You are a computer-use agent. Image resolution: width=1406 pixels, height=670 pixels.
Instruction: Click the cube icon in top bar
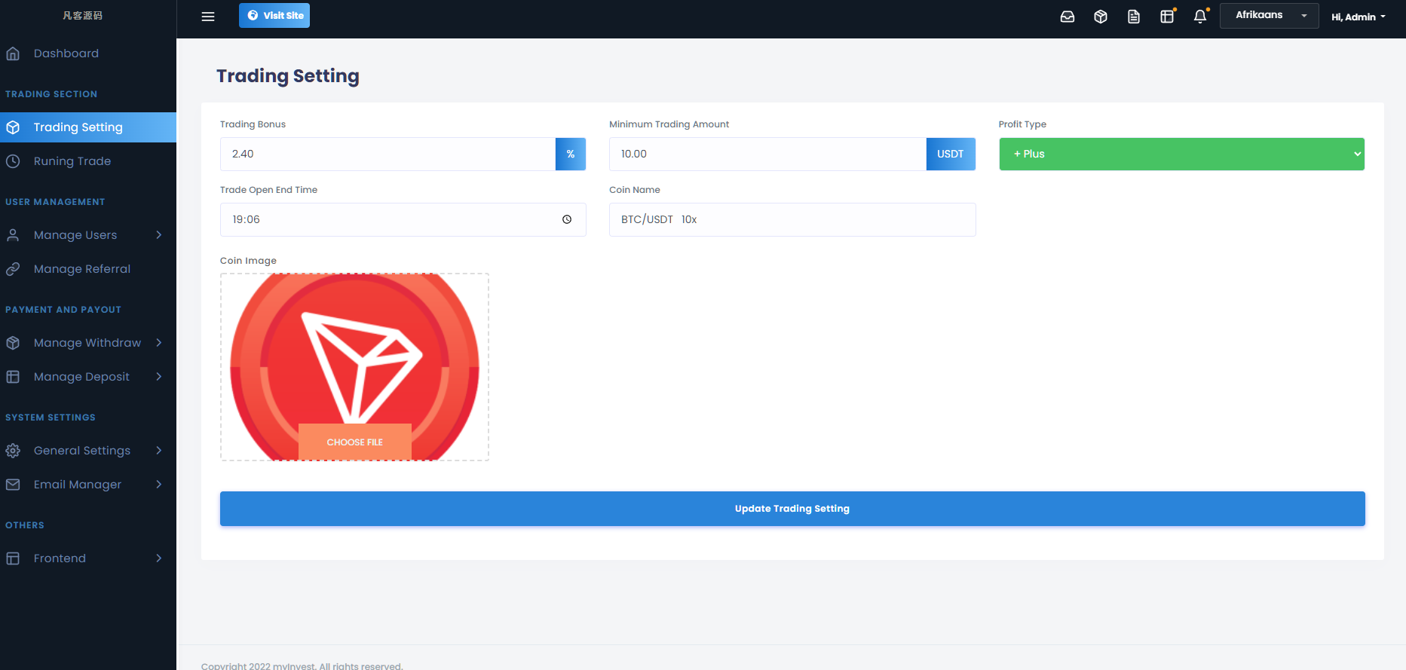pyautogui.click(x=1101, y=17)
